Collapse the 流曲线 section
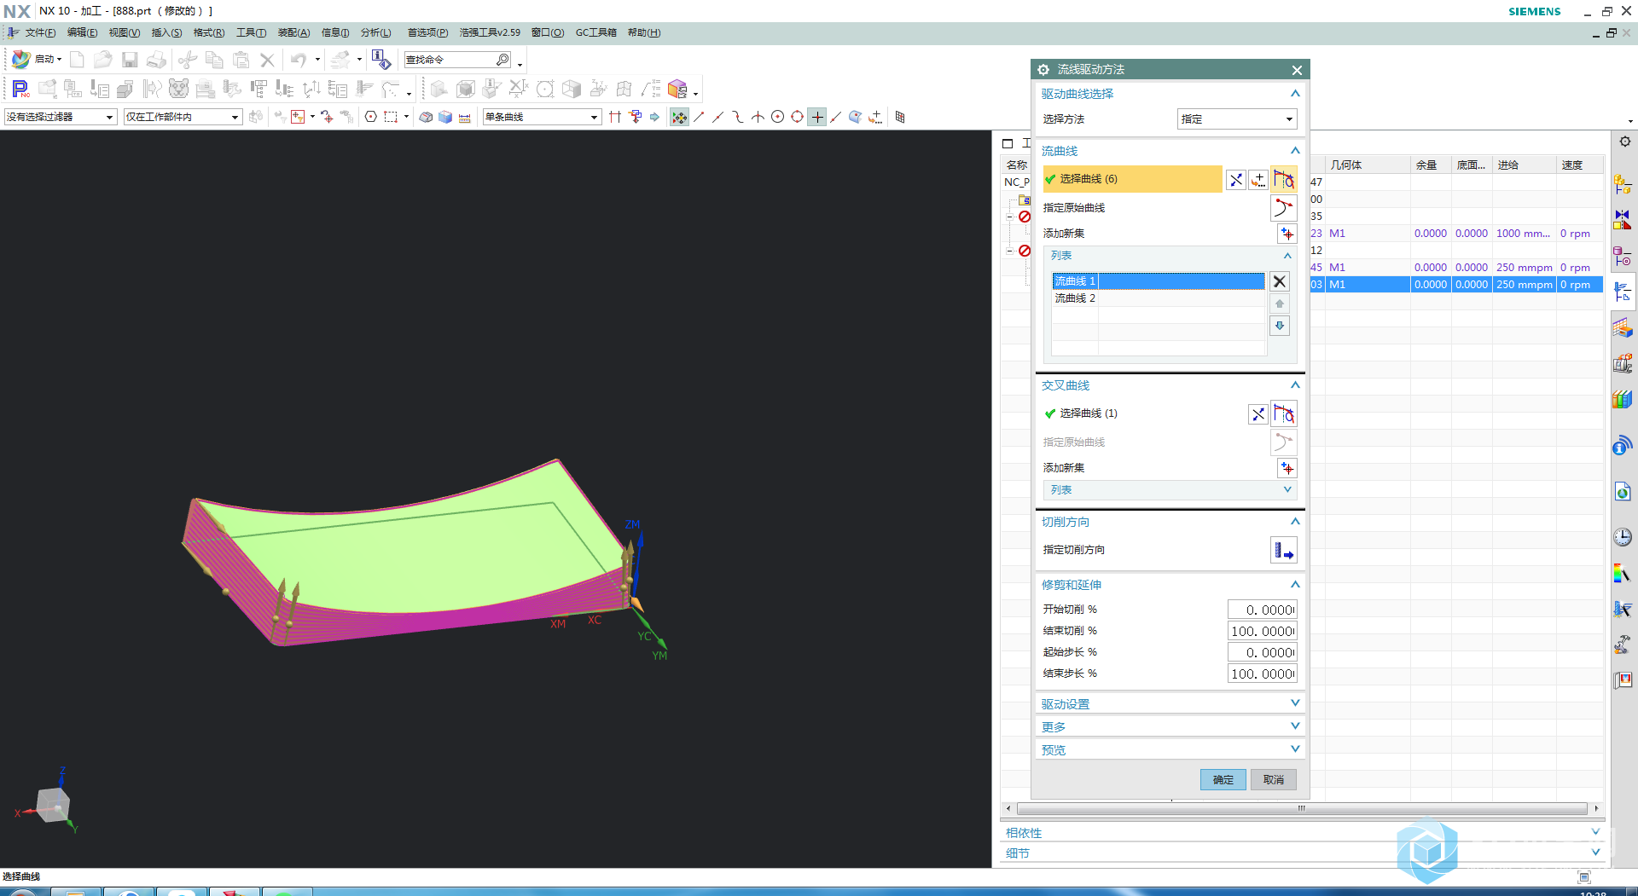 coord(1295,151)
